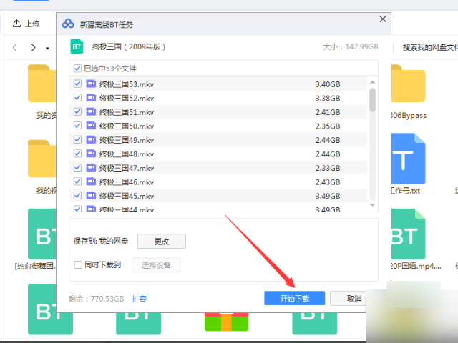
Task: Click the Baidu Netdisk logo in dialog title
Action: (68, 24)
